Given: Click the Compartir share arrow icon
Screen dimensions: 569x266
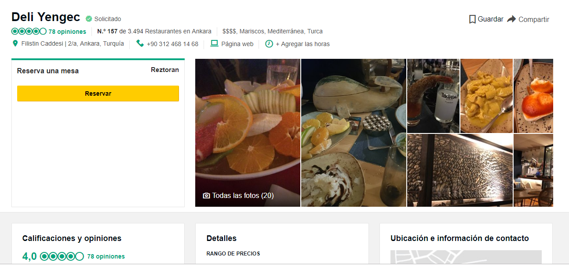Looking at the screenshot, I should (x=511, y=19).
